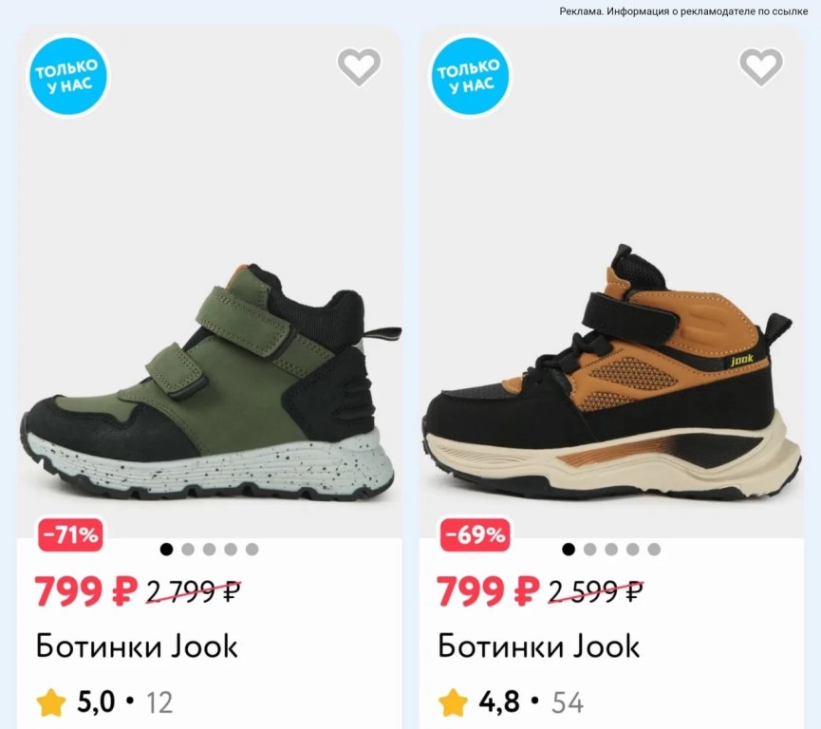Click the -71% discount badge
Viewport: 821px width, 729px height.
(x=70, y=534)
